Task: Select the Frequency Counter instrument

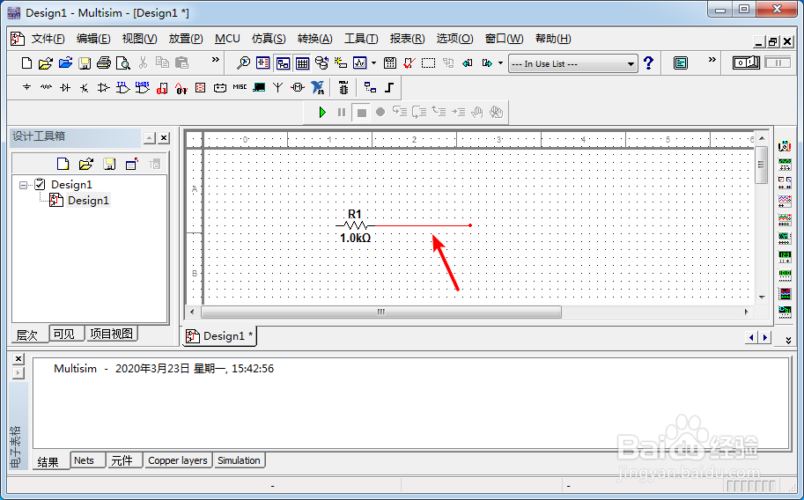Action: 785,256
